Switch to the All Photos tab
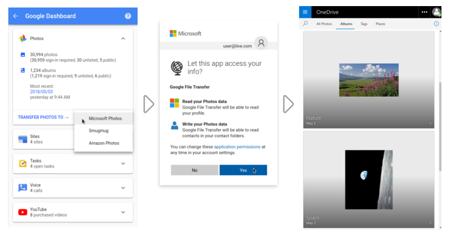This screenshot has width=456, height=236. [324, 24]
